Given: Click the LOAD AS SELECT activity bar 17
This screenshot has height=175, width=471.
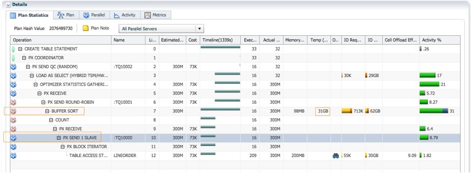Looking at the screenshot, I should (x=427, y=76).
